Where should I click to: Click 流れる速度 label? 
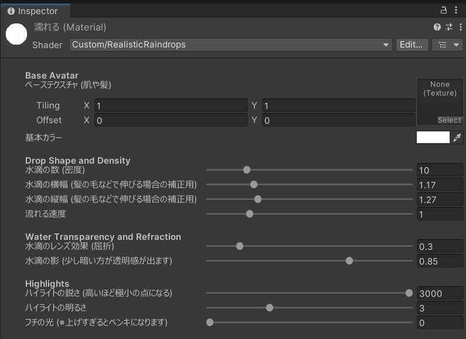coord(46,214)
